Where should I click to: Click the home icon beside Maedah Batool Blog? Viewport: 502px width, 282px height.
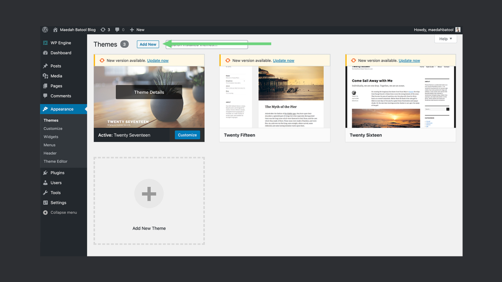(55, 29)
